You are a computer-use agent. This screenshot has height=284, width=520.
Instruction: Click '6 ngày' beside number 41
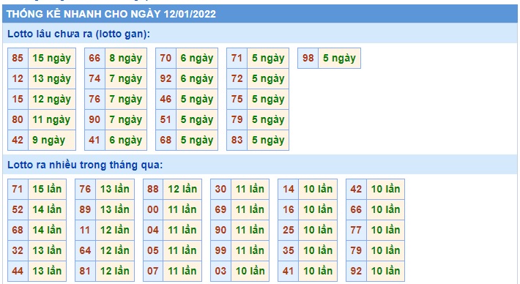click(x=126, y=141)
